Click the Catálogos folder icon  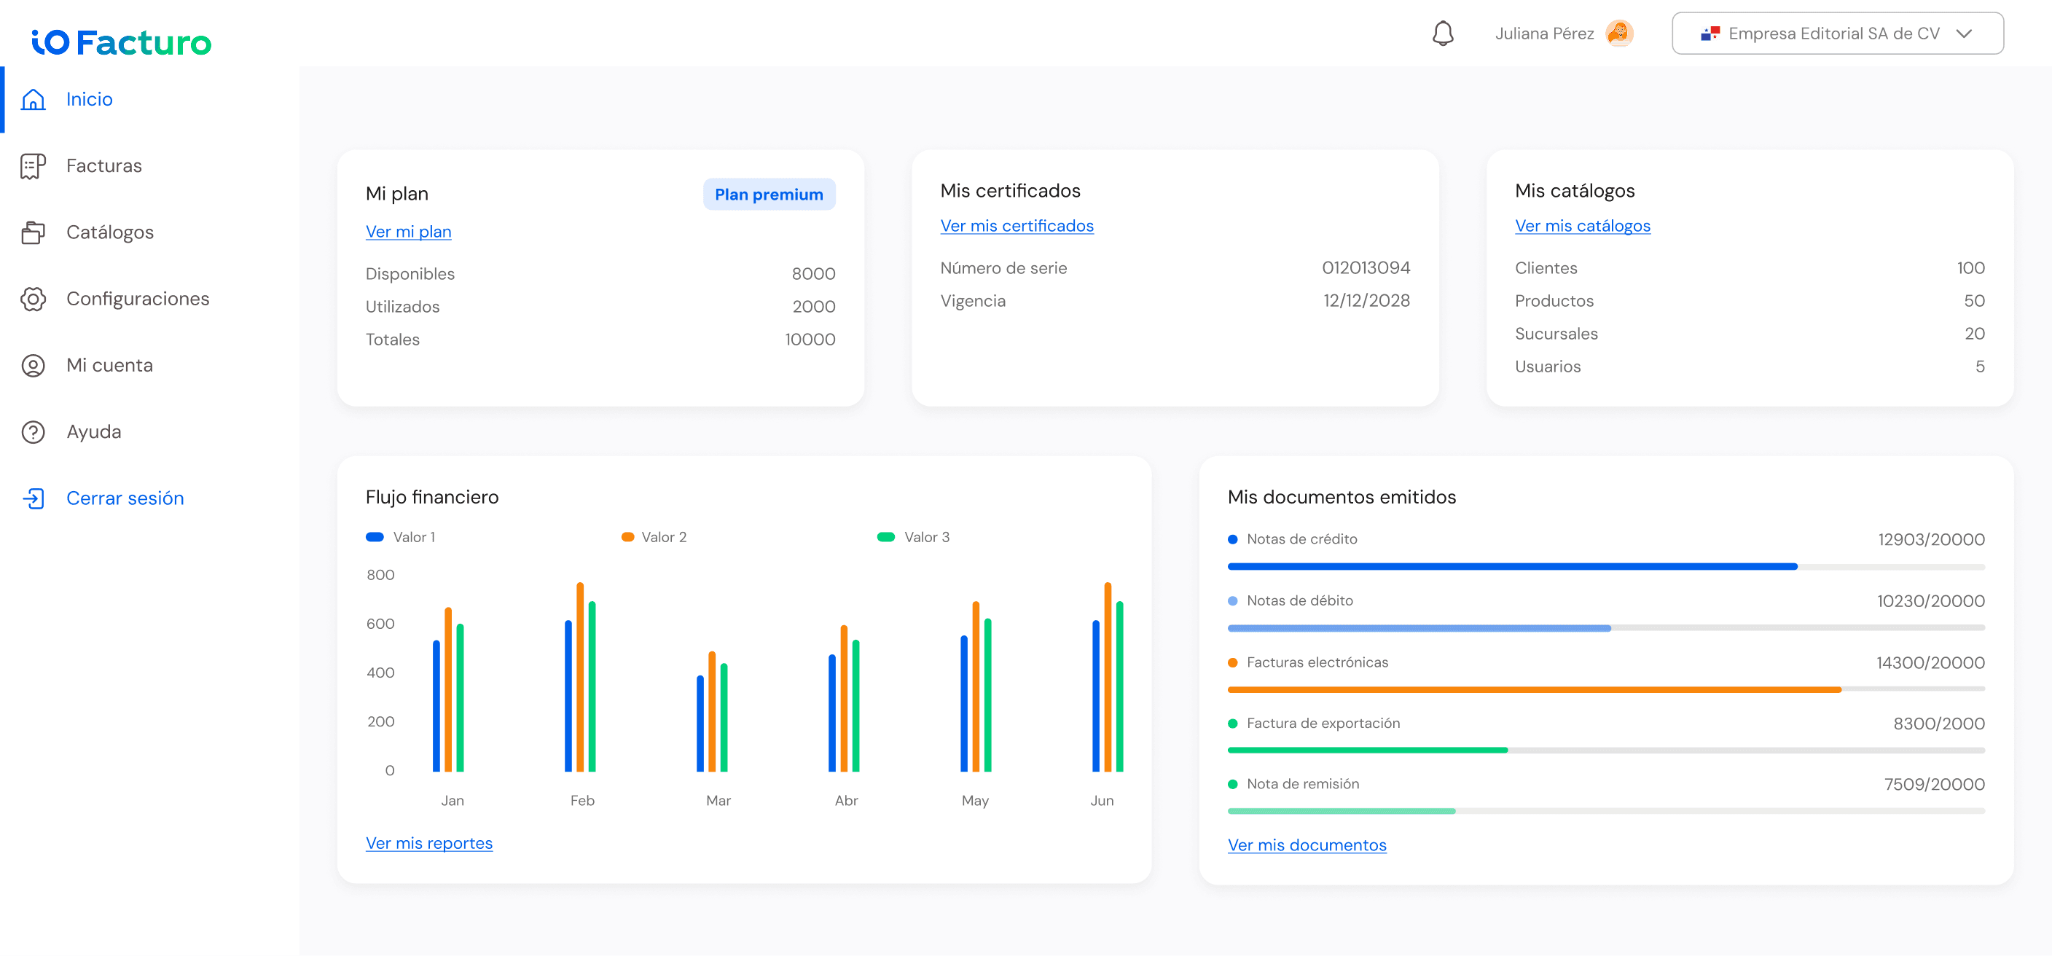point(33,232)
